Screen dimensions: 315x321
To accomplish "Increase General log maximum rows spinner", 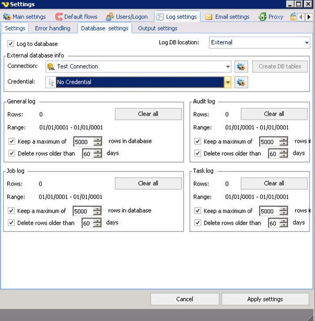I will click(x=97, y=139).
